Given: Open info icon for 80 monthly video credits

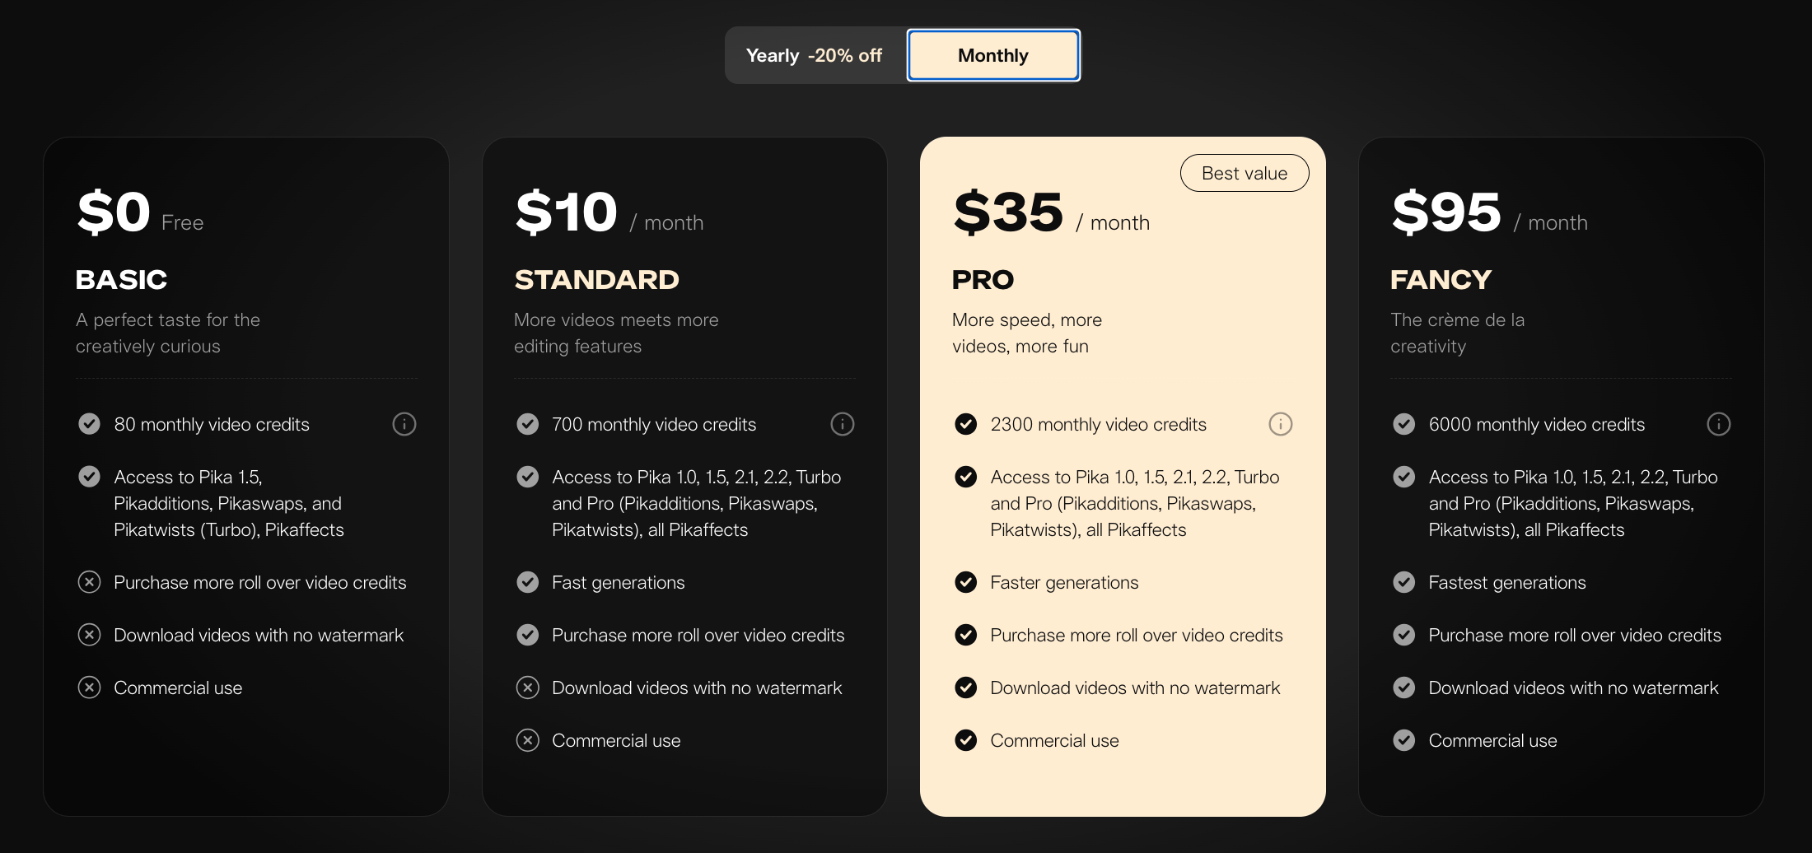Looking at the screenshot, I should coord(404,424).
